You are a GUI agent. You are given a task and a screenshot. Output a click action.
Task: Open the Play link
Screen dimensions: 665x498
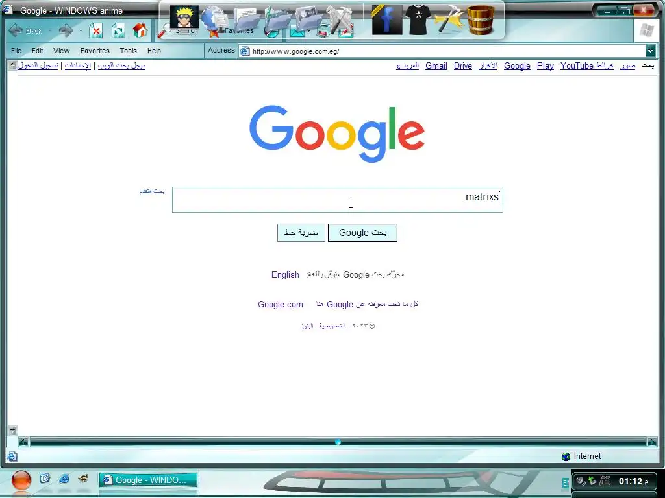pyautogui.click(x=546, y=66)
